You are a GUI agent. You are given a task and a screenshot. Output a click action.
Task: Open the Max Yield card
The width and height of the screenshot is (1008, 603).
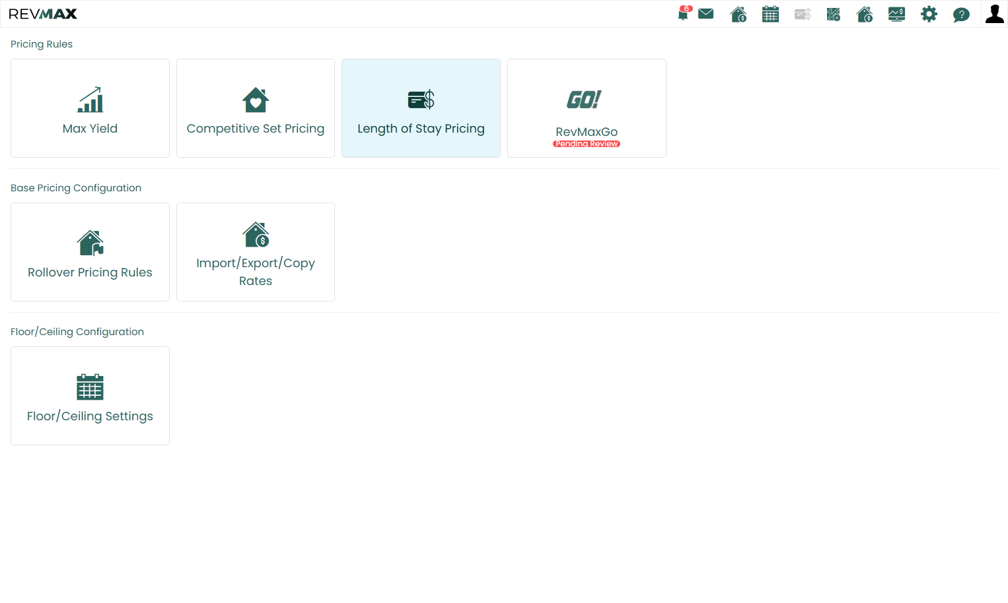pyautogui.click(x=90, y=108)
